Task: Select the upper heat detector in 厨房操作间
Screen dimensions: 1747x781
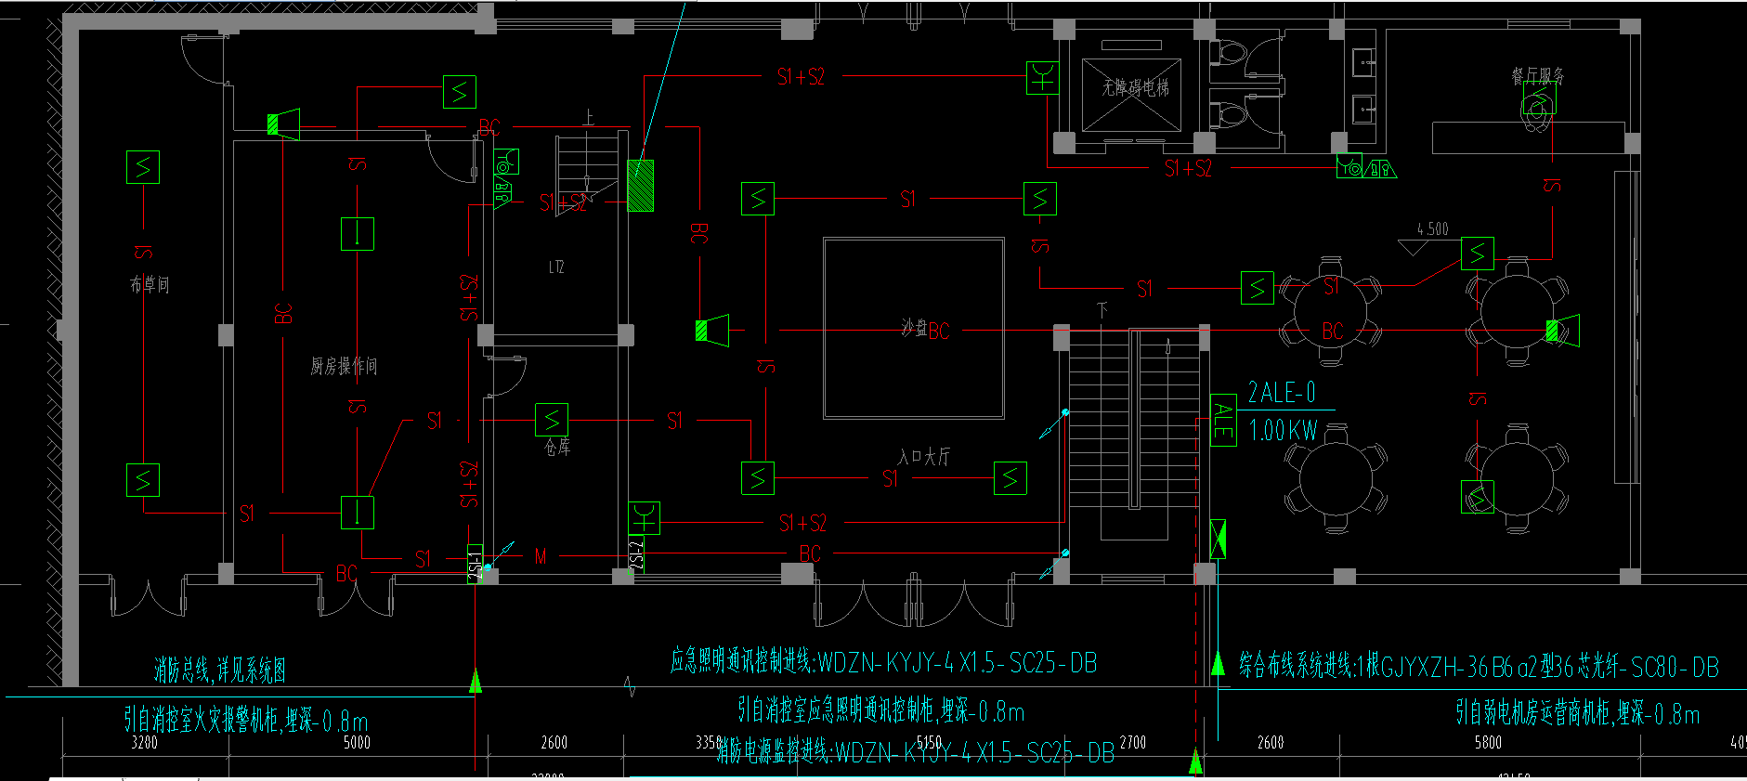Action: pos(358,234)
